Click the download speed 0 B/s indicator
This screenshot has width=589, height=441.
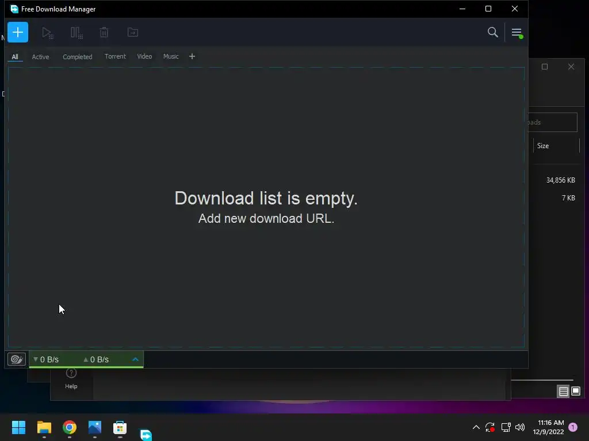[x=46, y=359]
